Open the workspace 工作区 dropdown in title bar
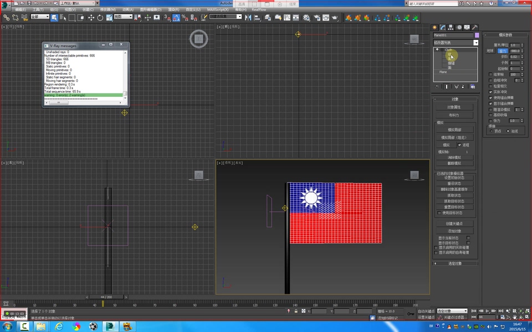Screen dimensions: 532x332 (x=80, y=3)
